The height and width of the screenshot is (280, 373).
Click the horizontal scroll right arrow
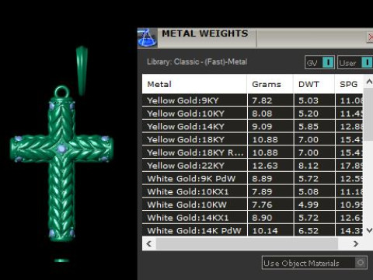pyautogui.click(x=356, y=243)
